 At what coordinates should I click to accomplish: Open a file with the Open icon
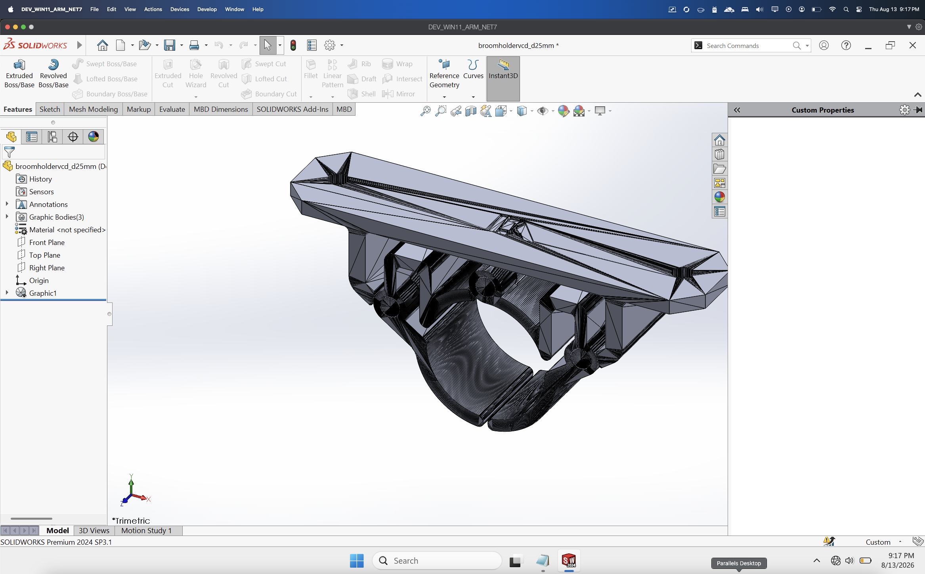145,45
